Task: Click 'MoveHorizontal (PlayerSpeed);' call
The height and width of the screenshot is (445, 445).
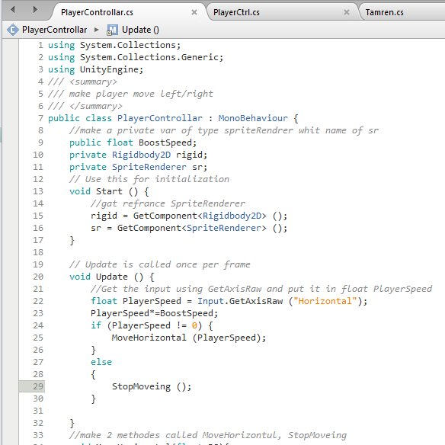Action: pyautogui.click(x=189, y=338)
